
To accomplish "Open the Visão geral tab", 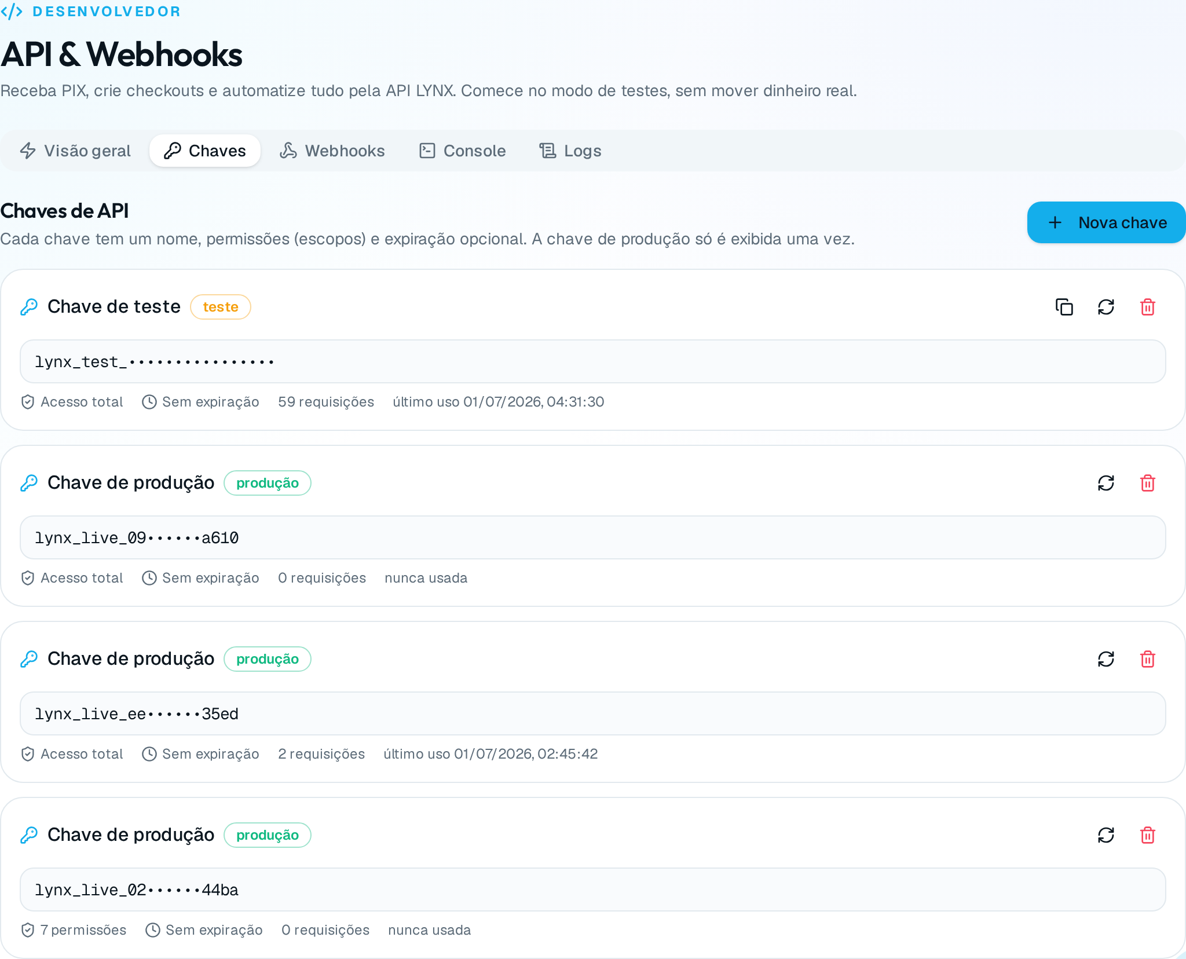I will [x=75, y=151].
